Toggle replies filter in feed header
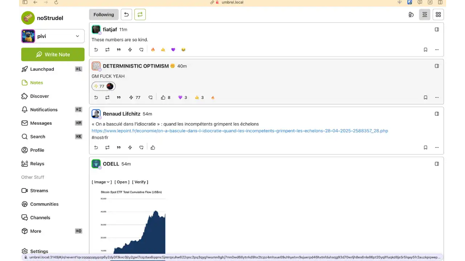 point(126,14)
